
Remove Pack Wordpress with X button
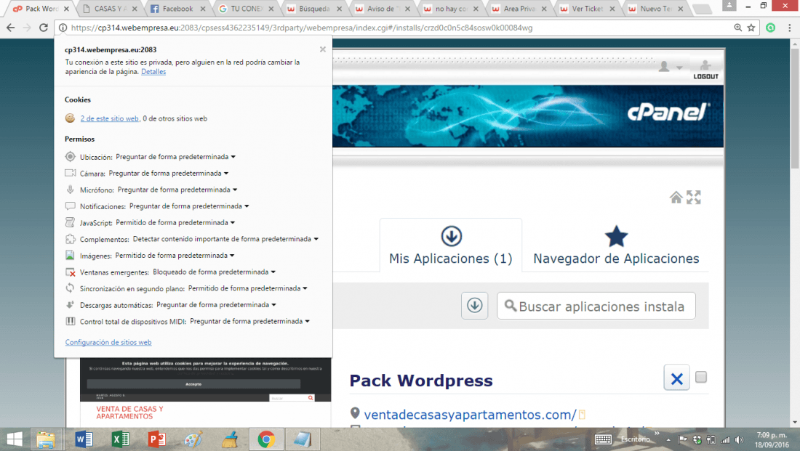pyautogui.click(x=676, y=378)
